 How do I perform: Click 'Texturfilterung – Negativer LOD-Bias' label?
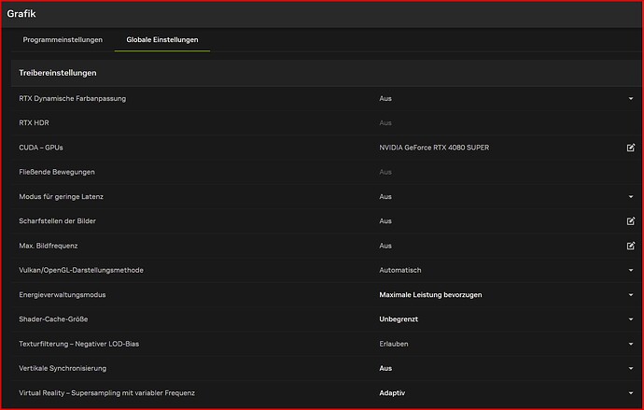point(78,344)
